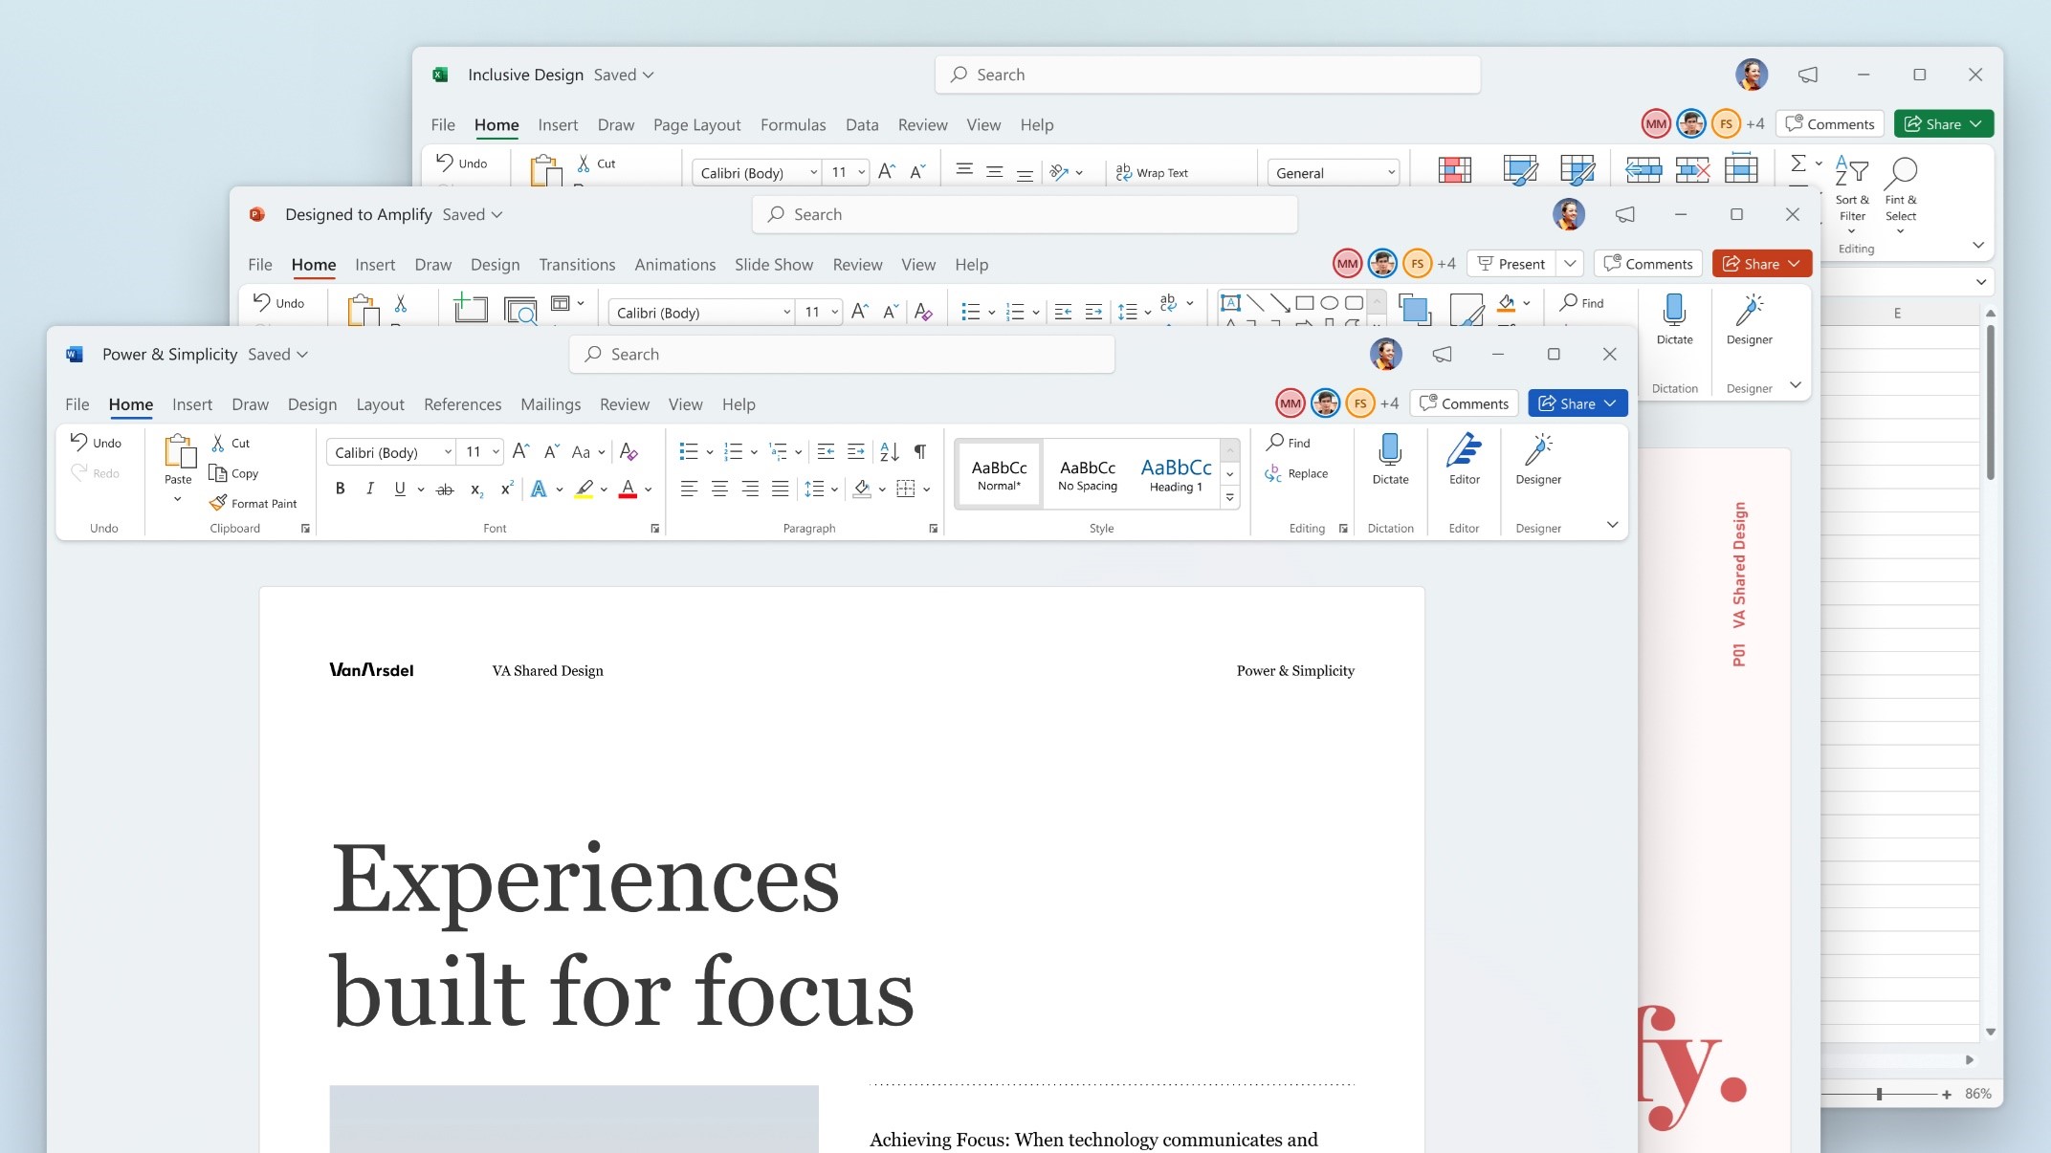Click the Underline formatting icon
The width and height of the screenshot is (2051, 1153).
point(399,487)
